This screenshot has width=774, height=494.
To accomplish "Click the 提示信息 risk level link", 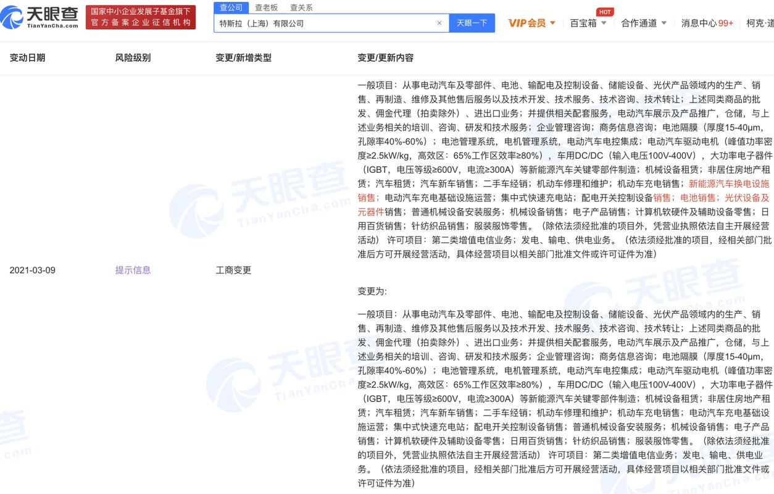I will [x=133, y=270].
